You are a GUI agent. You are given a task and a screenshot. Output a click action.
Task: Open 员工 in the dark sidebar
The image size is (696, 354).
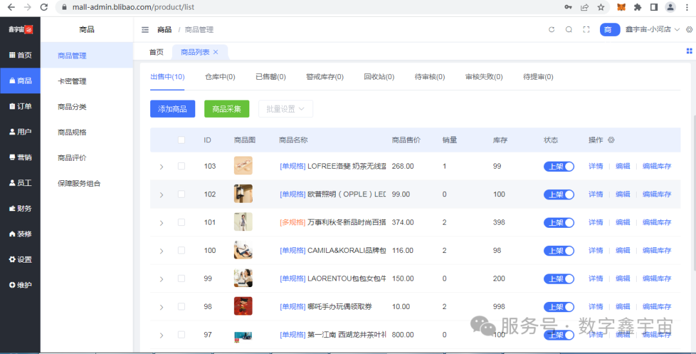(21, 183)
